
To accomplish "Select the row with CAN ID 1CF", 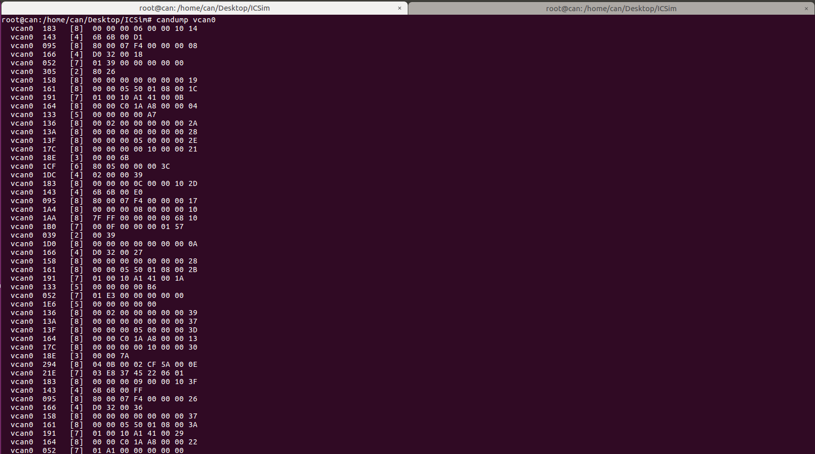I will 90,166.
